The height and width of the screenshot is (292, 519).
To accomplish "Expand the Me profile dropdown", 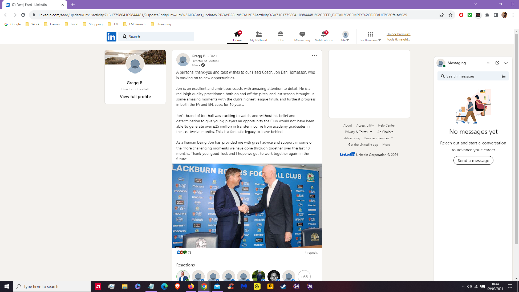I will [345, 36].
